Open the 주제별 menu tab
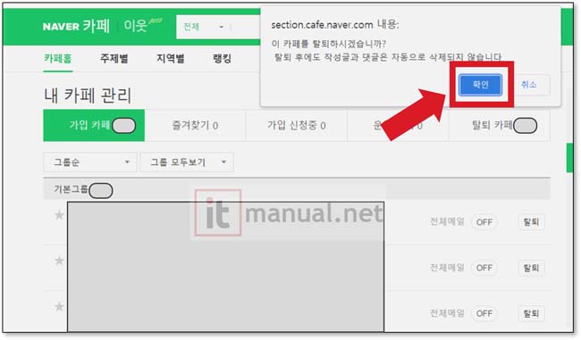 tap(114, 59)
